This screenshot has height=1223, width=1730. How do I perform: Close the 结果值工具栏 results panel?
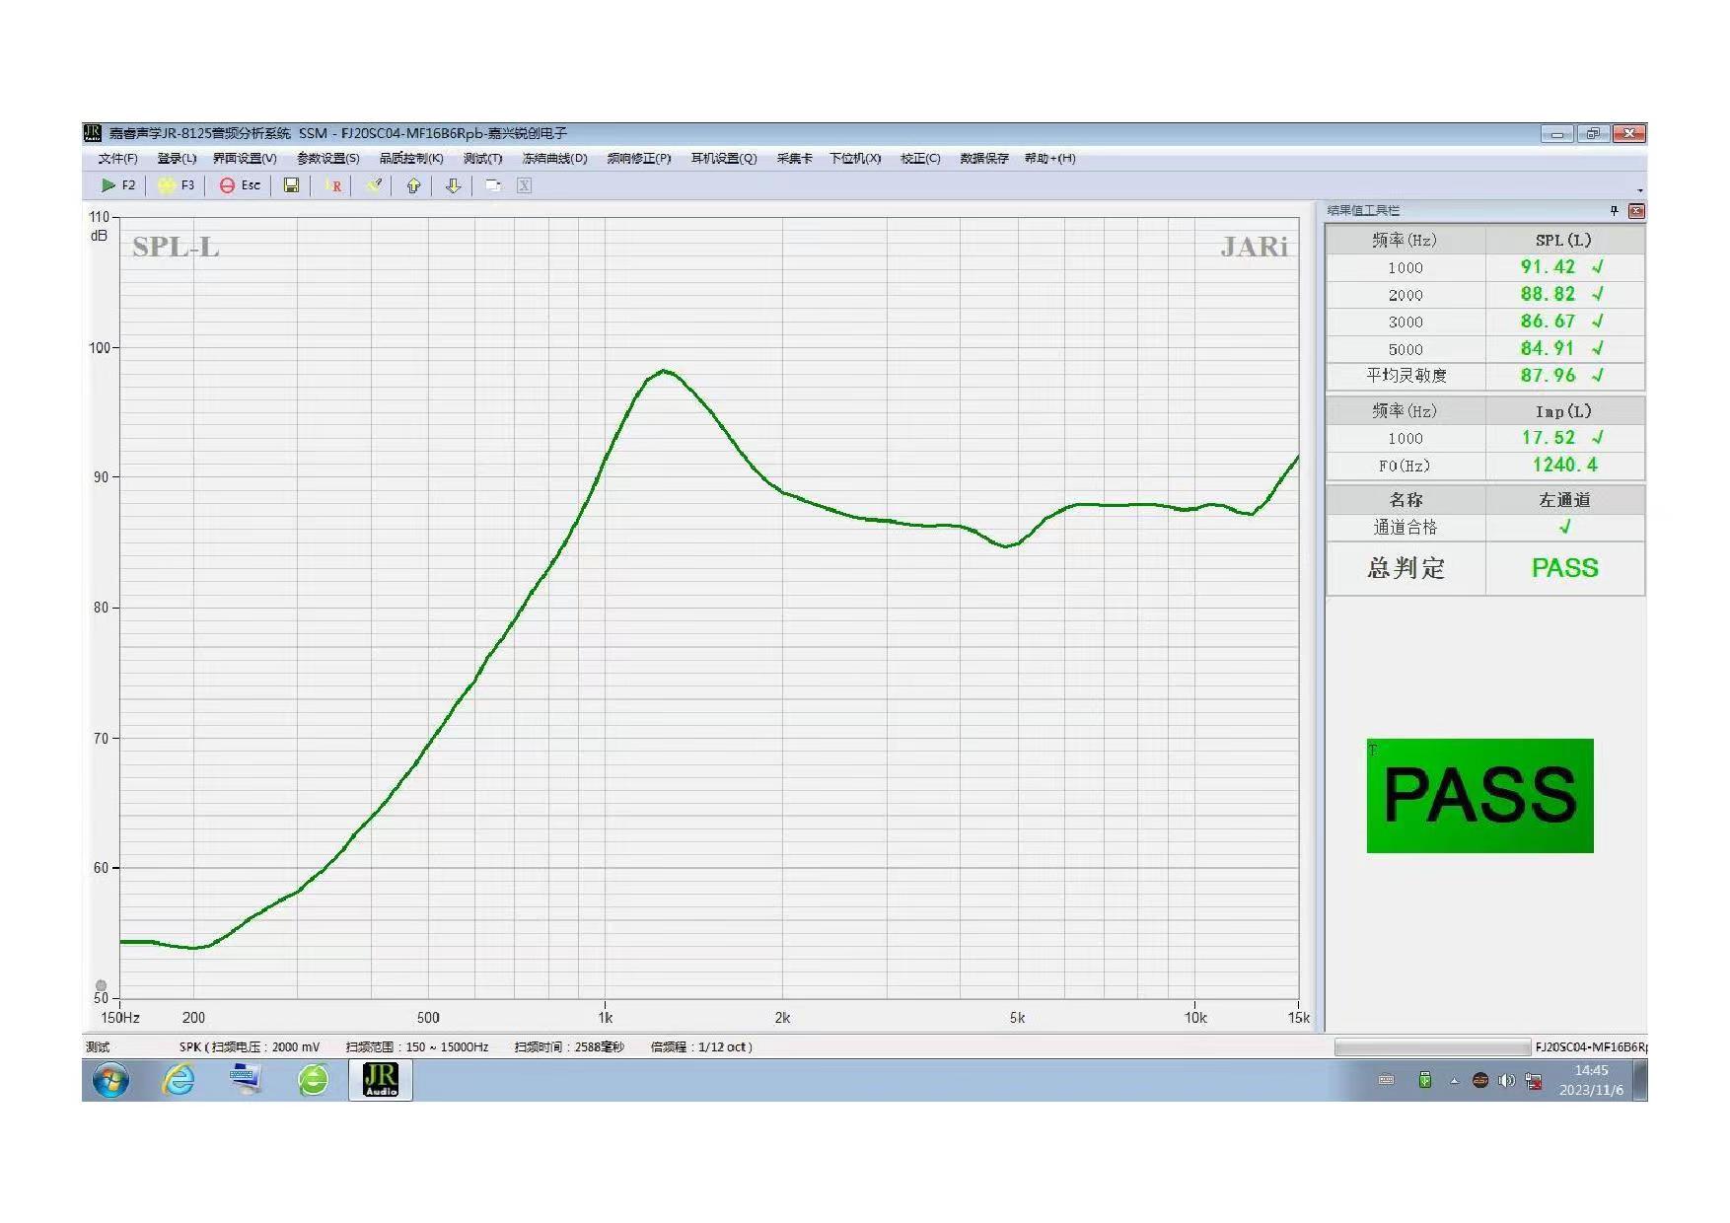(1636, 210)
